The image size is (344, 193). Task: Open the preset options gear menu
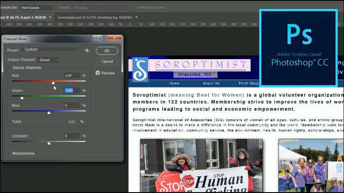pos(87,50)
